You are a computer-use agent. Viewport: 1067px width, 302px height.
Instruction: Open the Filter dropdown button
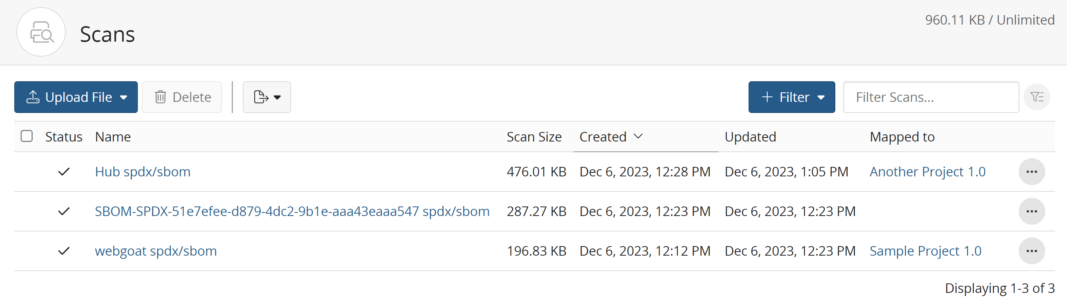tap(791, 97)
